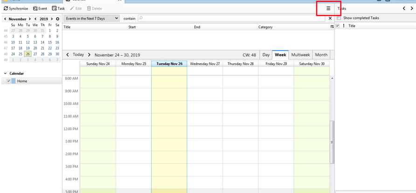Go to previous week arrow beside Today
This screenshot has height=193, width=416.
pos(68,55)
